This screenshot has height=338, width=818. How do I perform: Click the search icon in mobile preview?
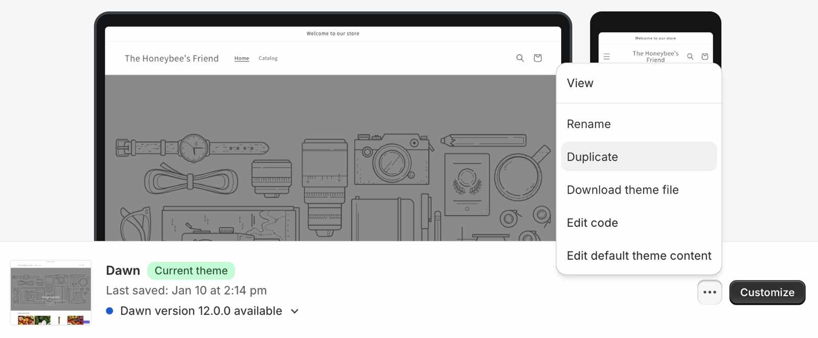pos(690,57)
